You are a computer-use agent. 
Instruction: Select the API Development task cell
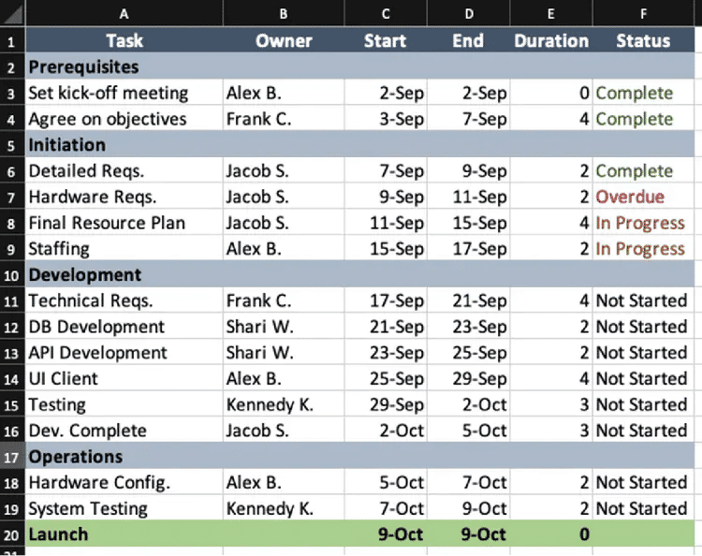tap(124, 352)
